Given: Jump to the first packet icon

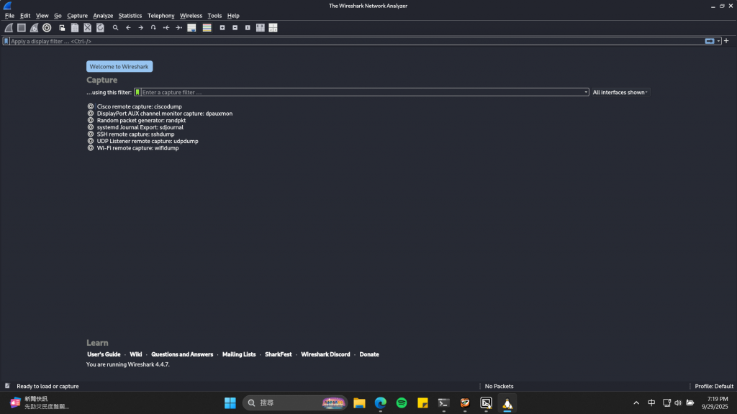Looking at the screenshot, I should (x=166, y=28).
